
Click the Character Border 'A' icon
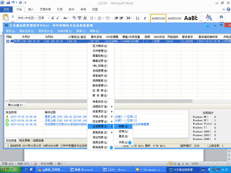tap(85, 18)
